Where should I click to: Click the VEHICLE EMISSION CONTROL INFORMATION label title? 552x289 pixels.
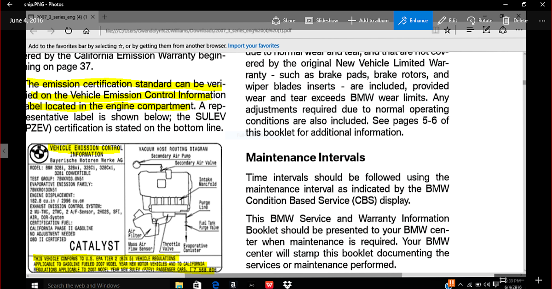tap(86, 151)
